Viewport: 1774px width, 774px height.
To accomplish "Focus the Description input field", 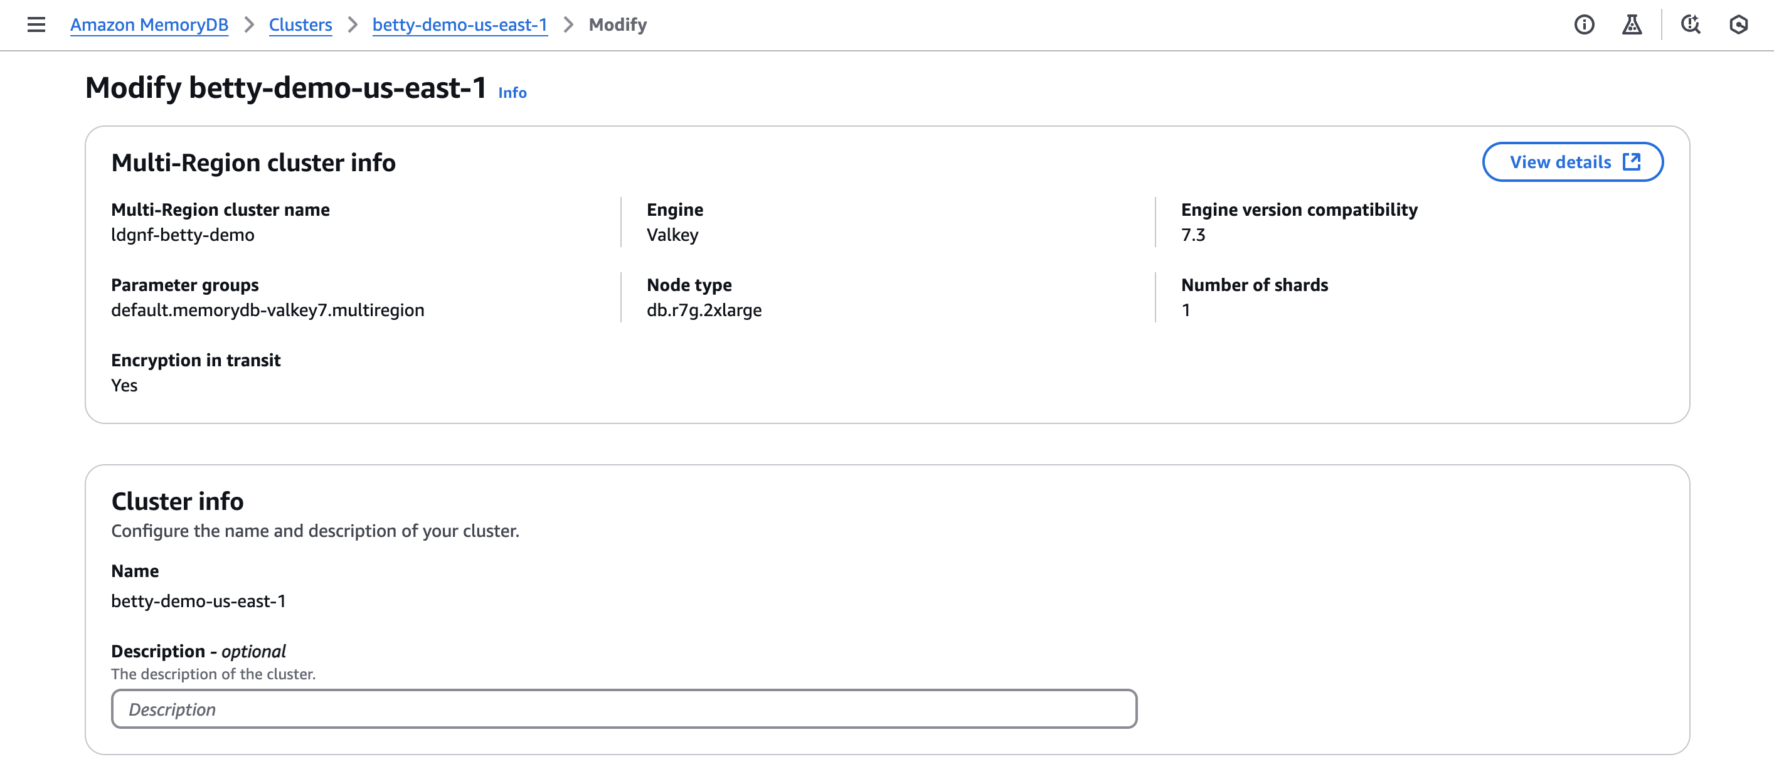I will pos(624,709).
